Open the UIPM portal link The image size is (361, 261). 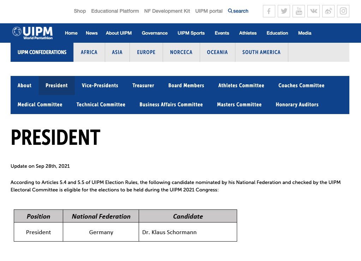[x=209, y=11]
